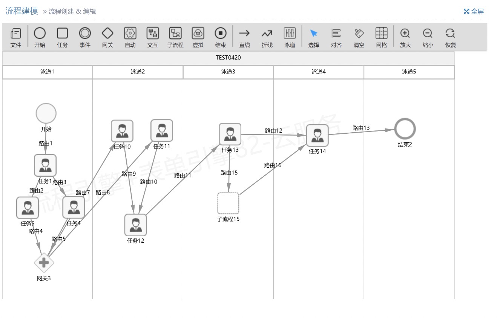
Task: Click the 路由7 connector label
Action: pyautogui.click(x=83, y=193)
